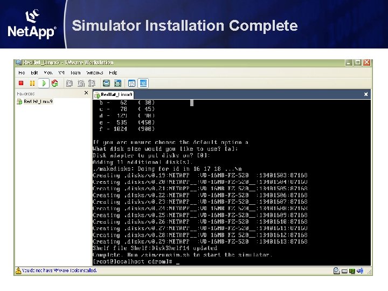The width and height of the screenshot is (388, 291).
Task: Click the network adapter status icon
Action: click(352, 271)
